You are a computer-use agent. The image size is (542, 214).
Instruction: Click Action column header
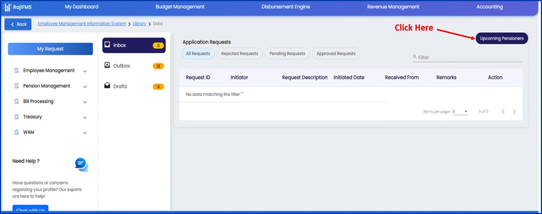pos(495,78)
